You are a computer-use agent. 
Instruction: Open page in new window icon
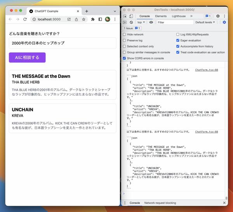(x=69, y=19)
